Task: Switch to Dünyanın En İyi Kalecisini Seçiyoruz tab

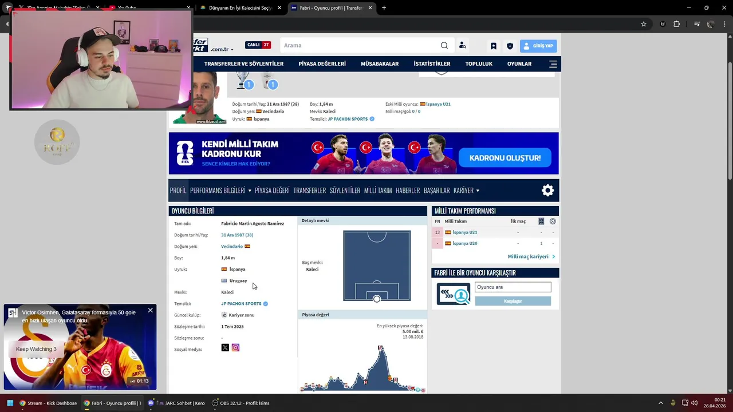Action: point(240,8)
